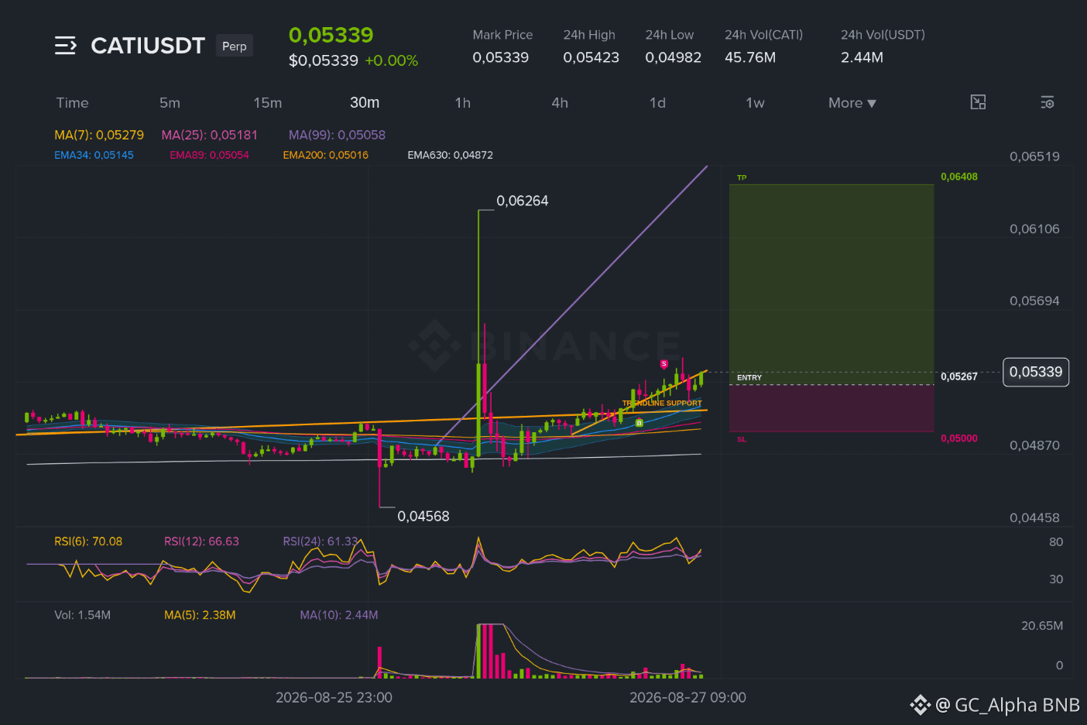
Task: Click the RSI(24) value label
Action: point(321,541)
